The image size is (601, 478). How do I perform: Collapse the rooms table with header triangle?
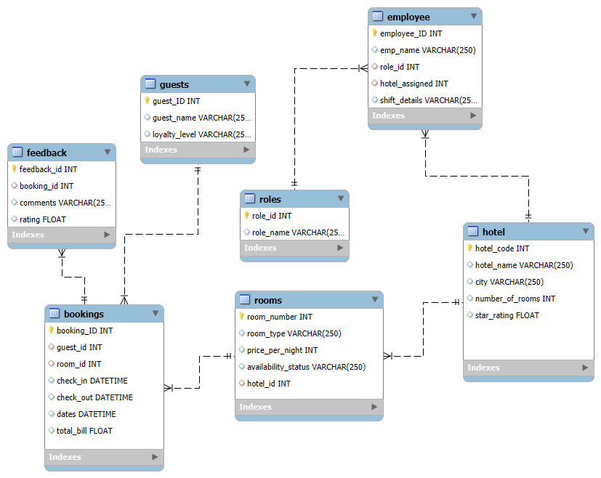(374, 300)
